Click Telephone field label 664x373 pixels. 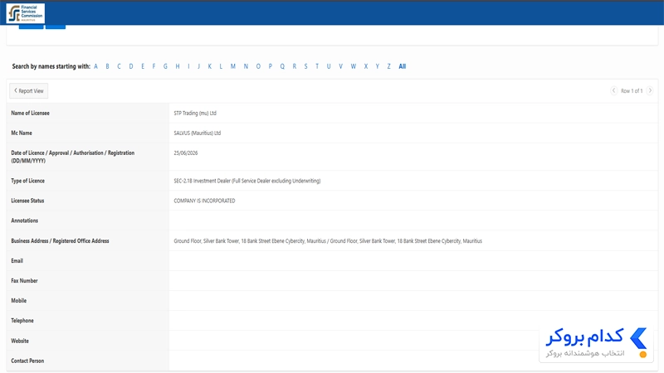coord(22,321)
